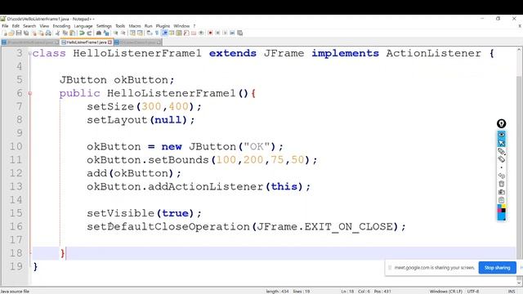Toggle Synchronize Vertical Scrolling button
The image size is (523, 294).
point(132,33)
